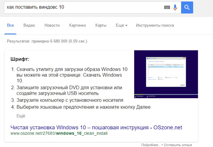The height and width of the screenshot is (147, 213).
Task: Open Чистая установка Windows 10 result link
Action: coord(96,128)
